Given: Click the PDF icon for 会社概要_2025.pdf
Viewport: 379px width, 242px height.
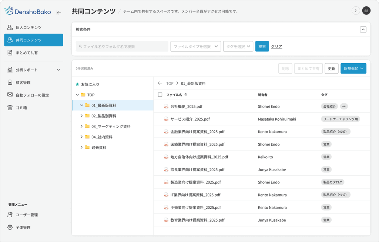Looking at the screenshot, I should 166,107.
